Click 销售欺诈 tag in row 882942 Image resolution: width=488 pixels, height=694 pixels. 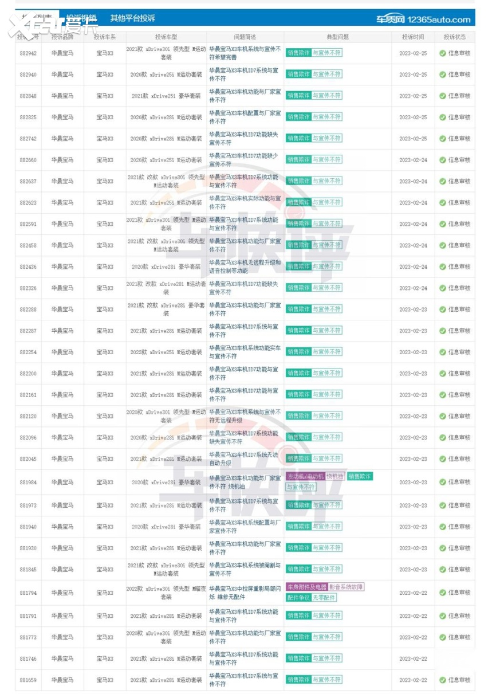298,53
